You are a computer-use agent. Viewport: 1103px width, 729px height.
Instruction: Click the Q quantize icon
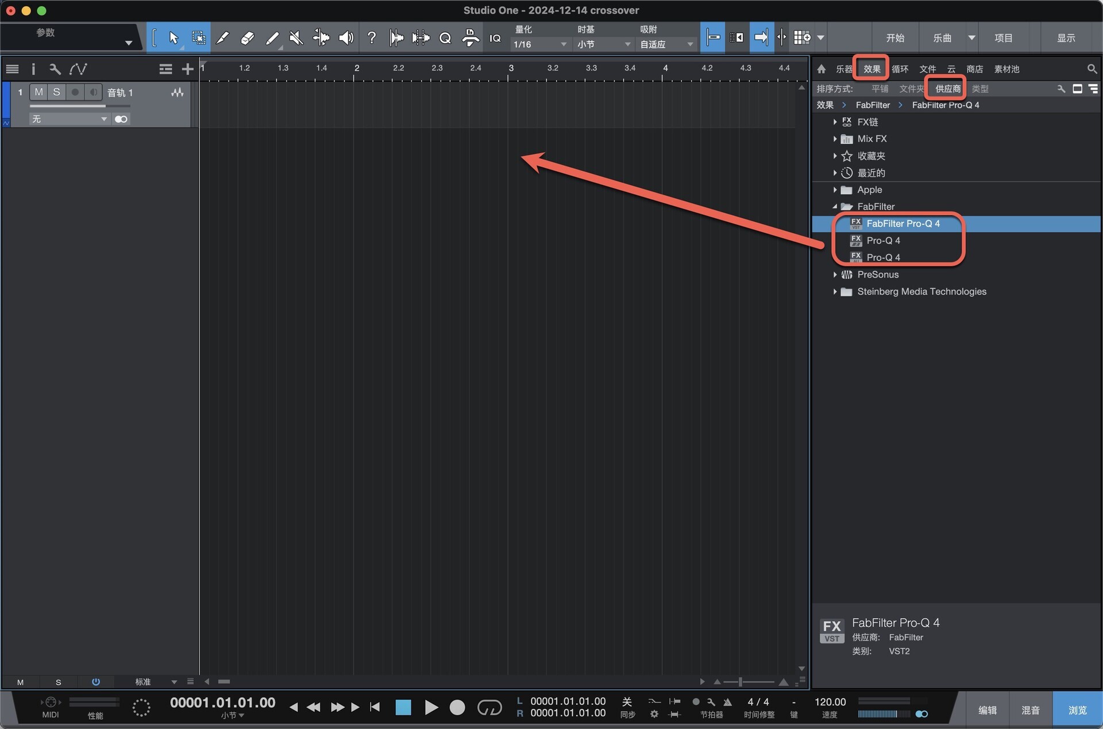445,38
